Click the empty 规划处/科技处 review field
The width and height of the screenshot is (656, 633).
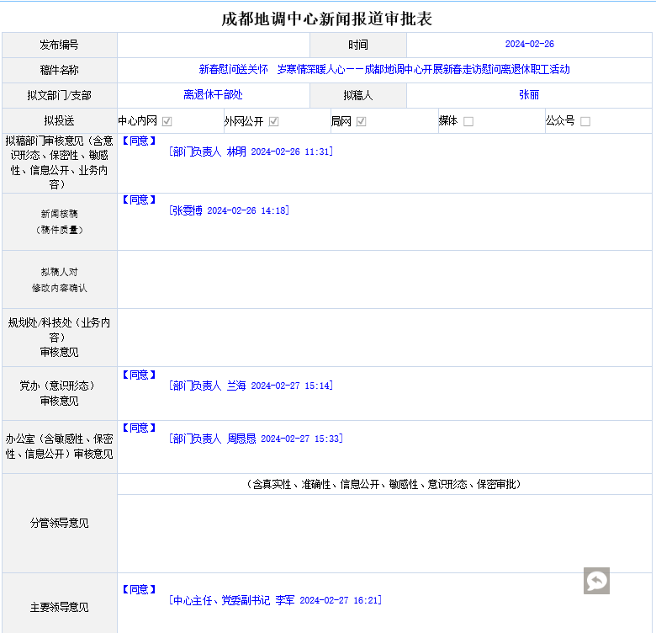[384, 337]
